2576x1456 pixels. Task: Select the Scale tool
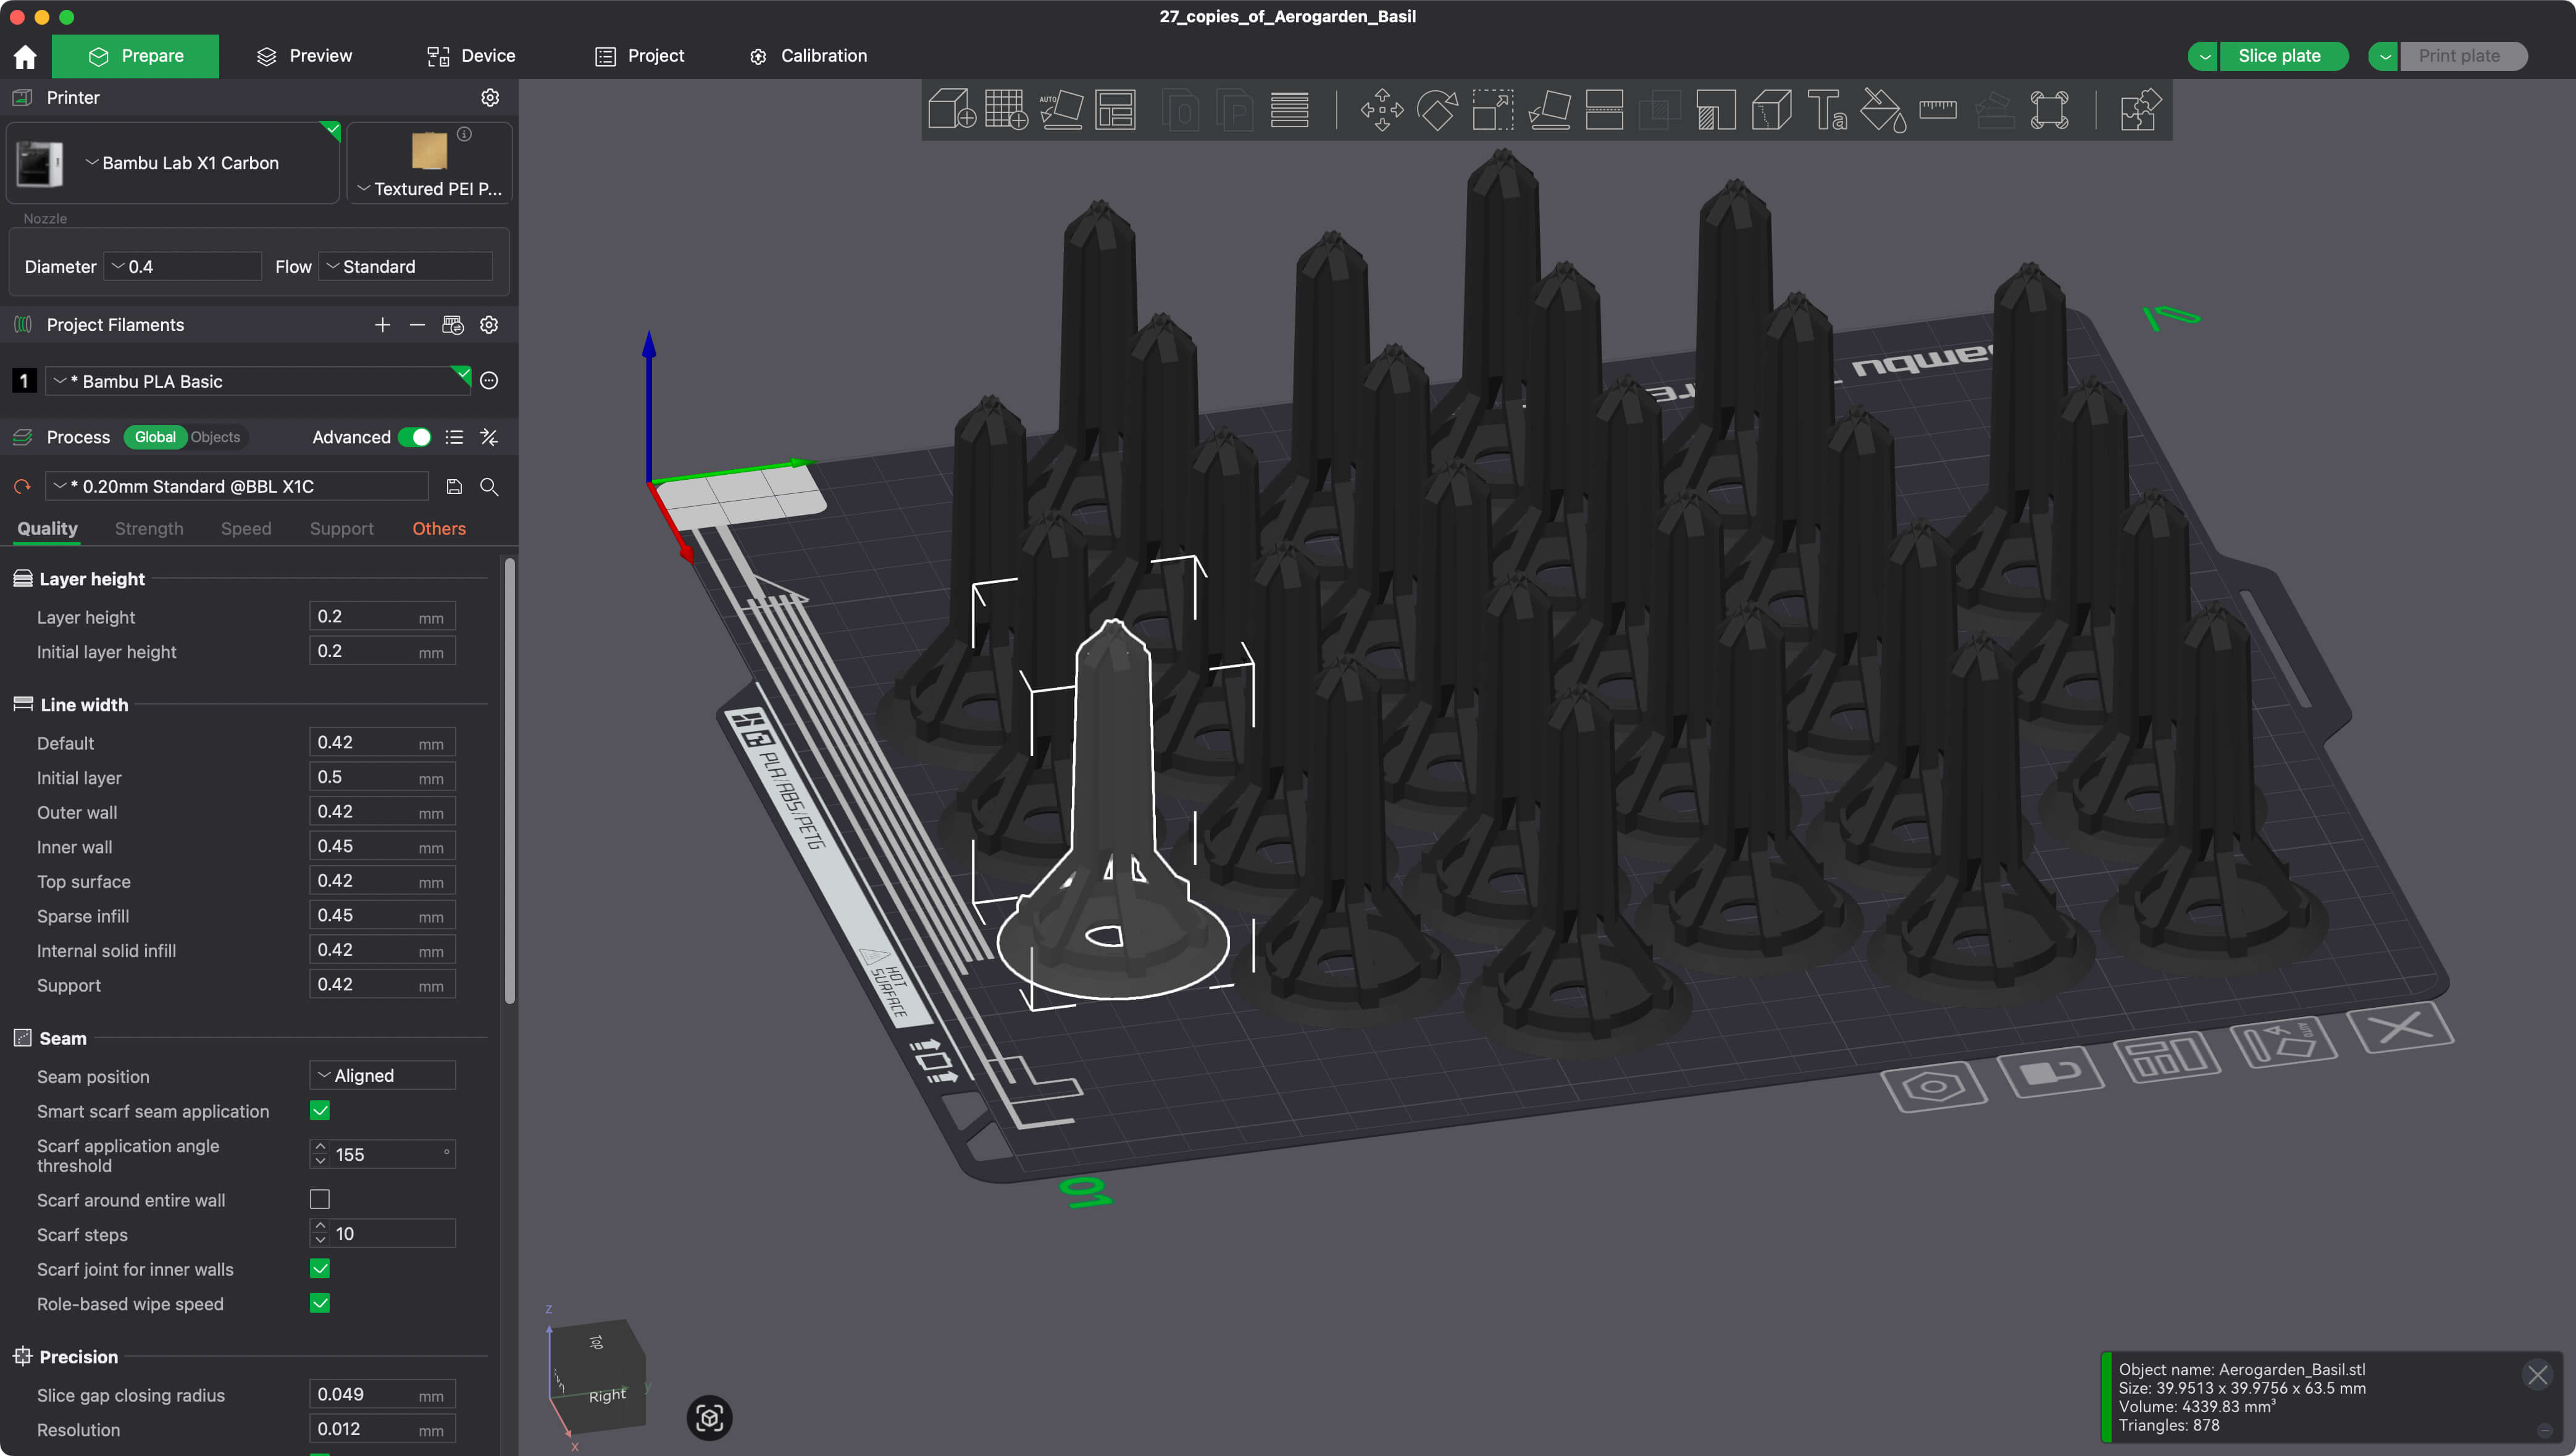click(x=1493, y=109)
